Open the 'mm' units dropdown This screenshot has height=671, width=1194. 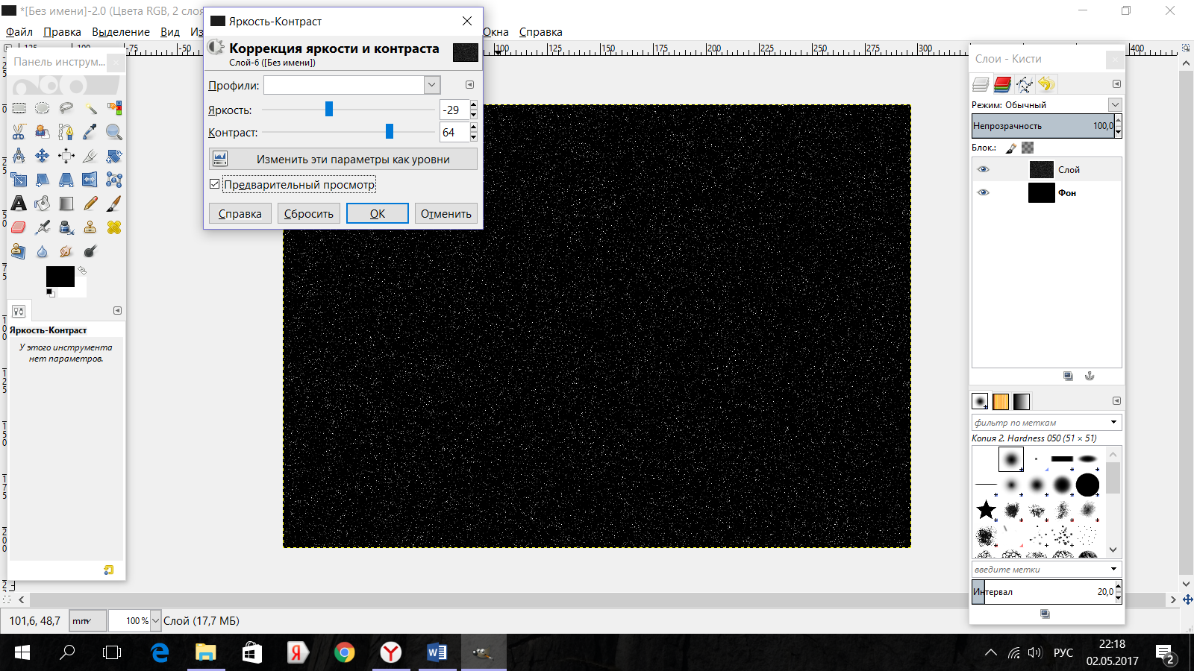click(x=87, y=620)
